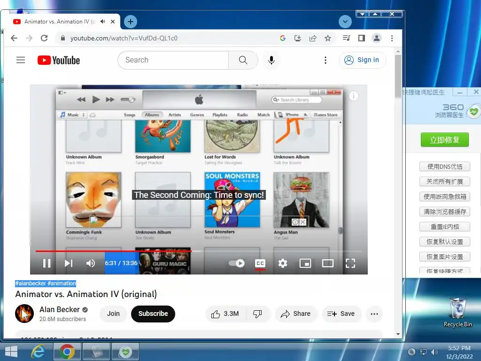Image resolution: width=481 pixels, height=361 pixels.
Task: Enter full screen mode
Action: coord(350,263)
